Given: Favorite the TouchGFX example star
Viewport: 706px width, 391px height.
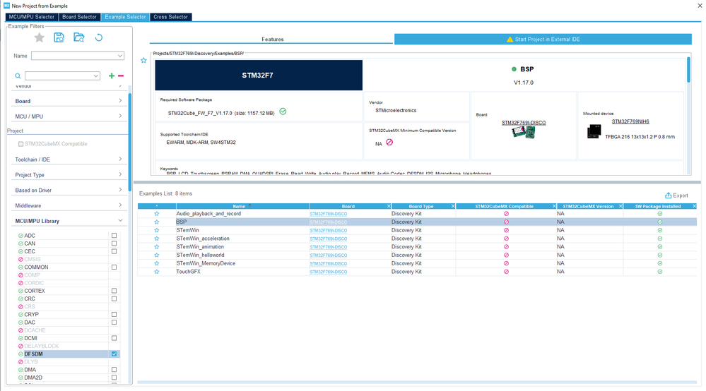Looking at the screenshot, I should click(x=157, y=272).
